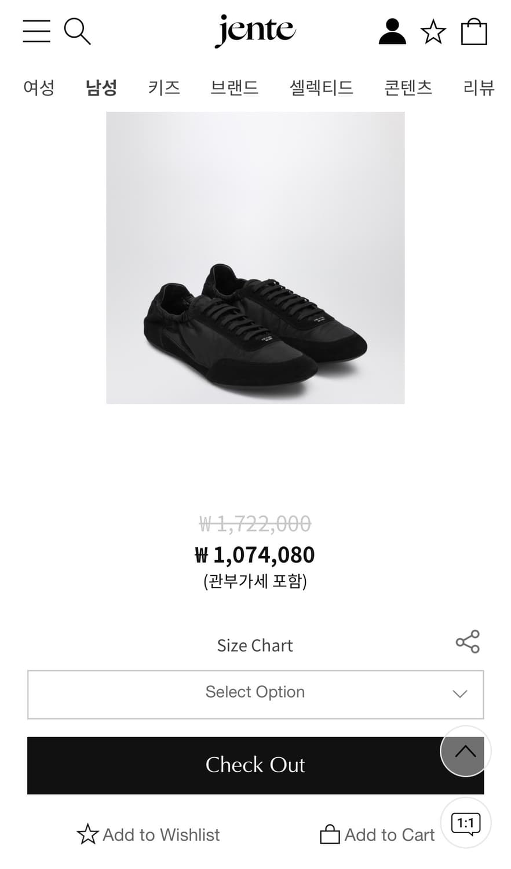
Task: Select the 여성 category tab
Action: pos(39,87)
